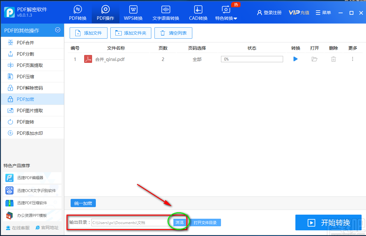Click the 统一加密 button
Viewport: 366px width, 236px height.
click(83, 203)
